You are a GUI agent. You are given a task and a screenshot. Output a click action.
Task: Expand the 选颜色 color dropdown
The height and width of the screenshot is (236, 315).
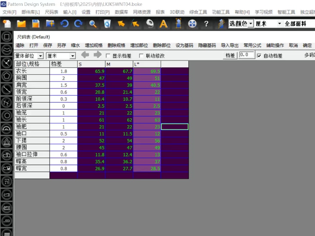point(251,24)
